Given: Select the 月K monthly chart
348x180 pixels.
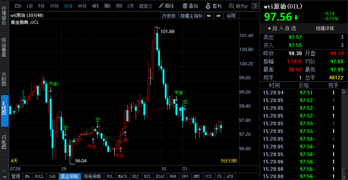Looking at the screenshot, I should [x=119, y=6].
